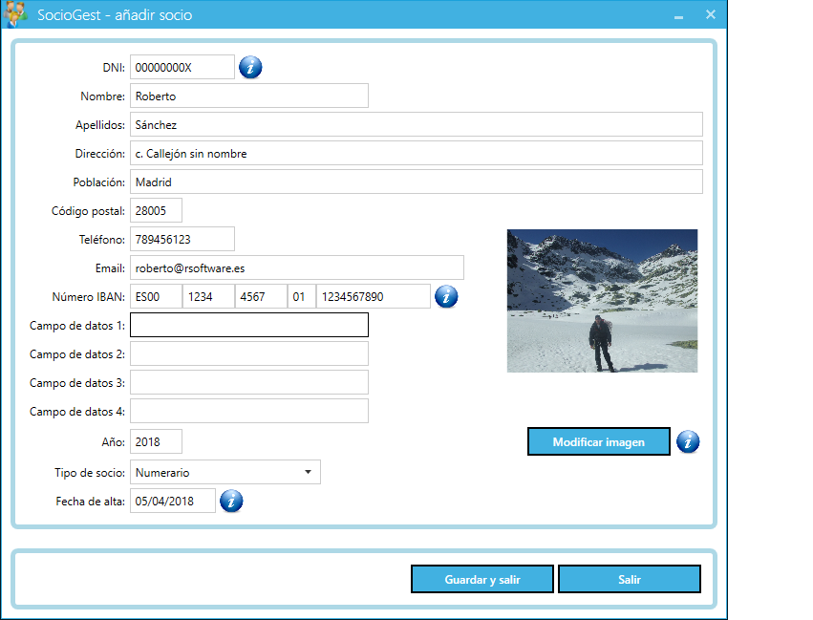The image size is (813, 620).
Task: Focus the Email input field
Action: click(296, 268)
